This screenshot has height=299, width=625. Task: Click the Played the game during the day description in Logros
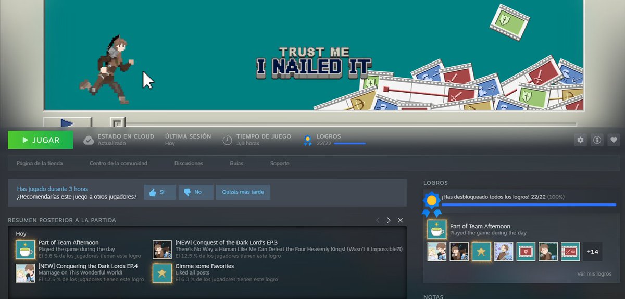click(488, 233)
